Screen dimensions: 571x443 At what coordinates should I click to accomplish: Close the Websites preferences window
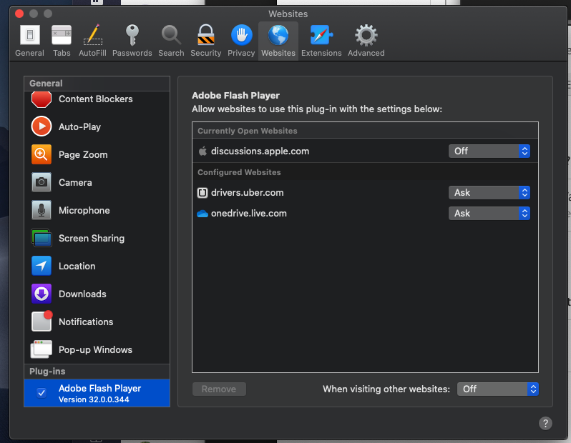click(19, 14)
